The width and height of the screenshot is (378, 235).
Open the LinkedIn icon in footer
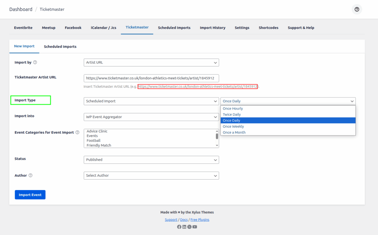pos(184,227)
